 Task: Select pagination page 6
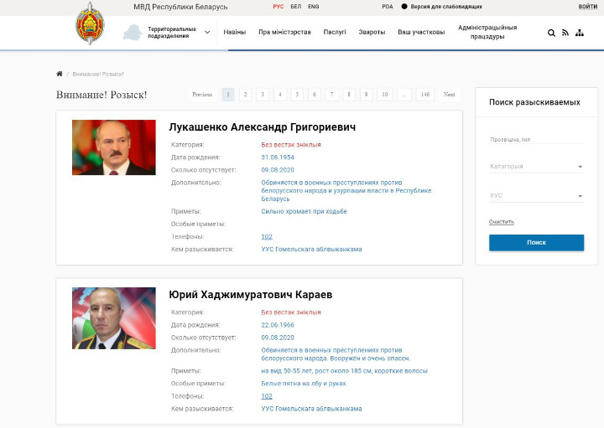point(315,95)
